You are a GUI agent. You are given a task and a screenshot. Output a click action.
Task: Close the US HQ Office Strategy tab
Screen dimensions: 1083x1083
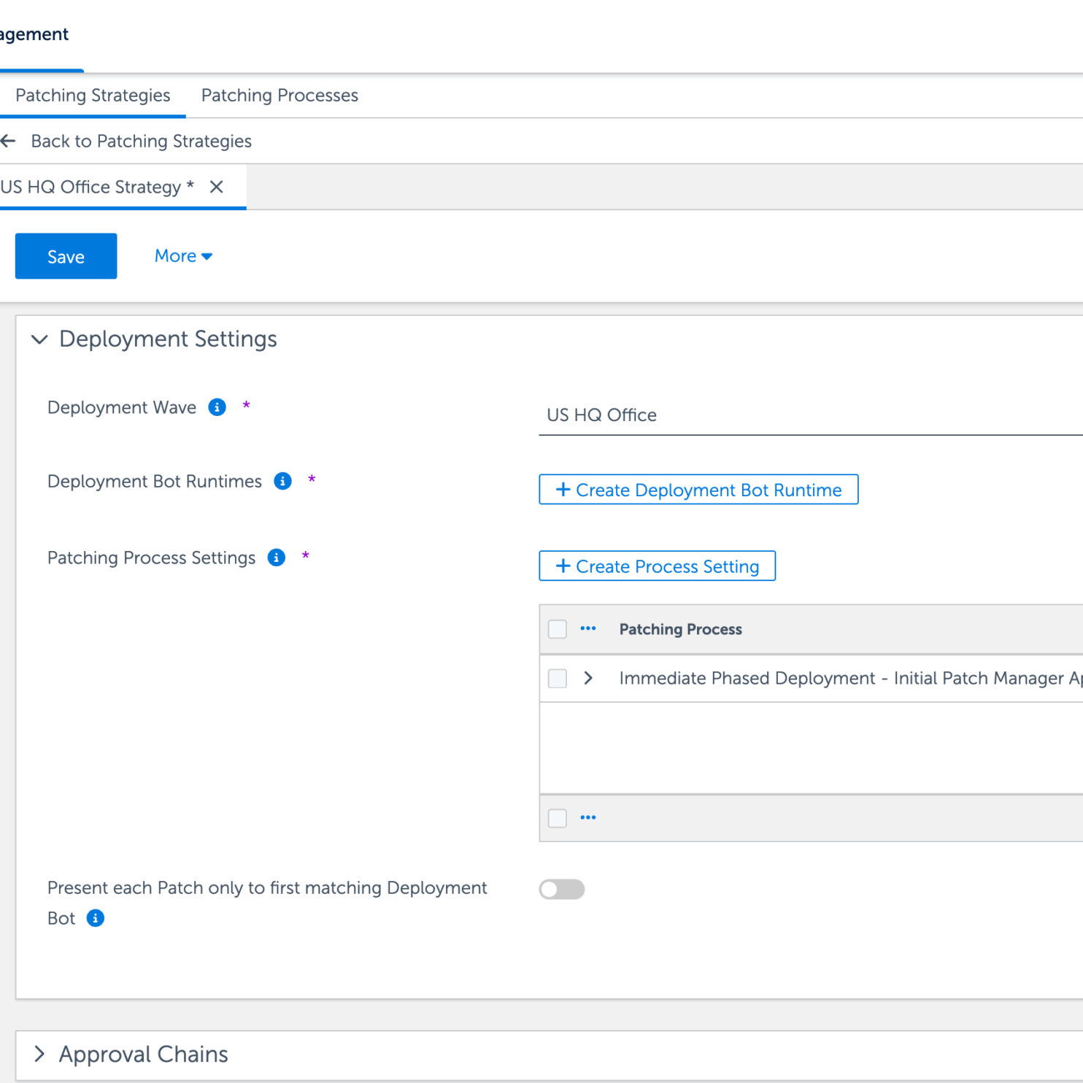click(x=216, y=187)
